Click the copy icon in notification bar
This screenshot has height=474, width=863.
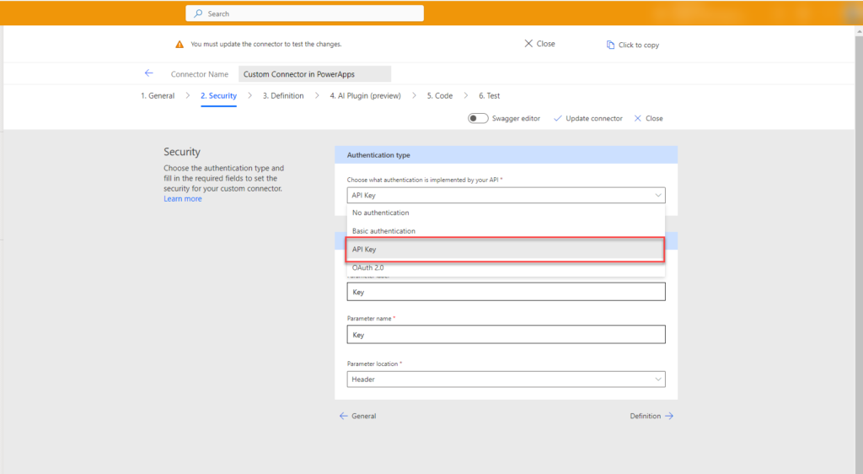(610, 45)
